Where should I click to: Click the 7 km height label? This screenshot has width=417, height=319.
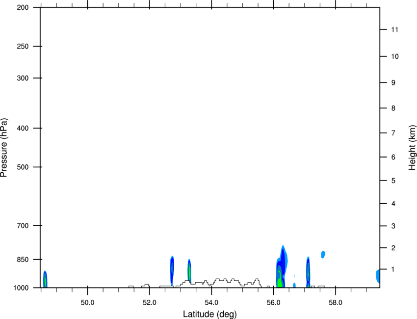393,133
